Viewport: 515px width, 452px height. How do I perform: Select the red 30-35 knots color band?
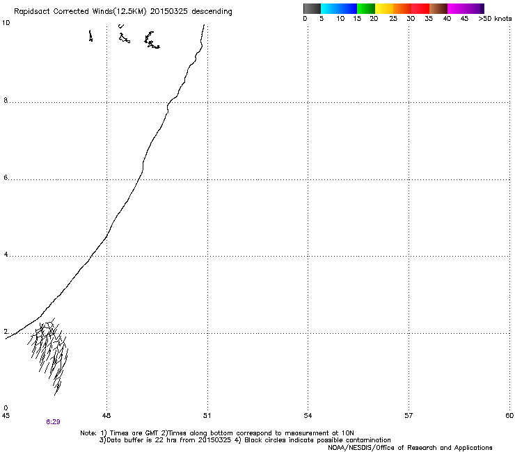[420, 8]
